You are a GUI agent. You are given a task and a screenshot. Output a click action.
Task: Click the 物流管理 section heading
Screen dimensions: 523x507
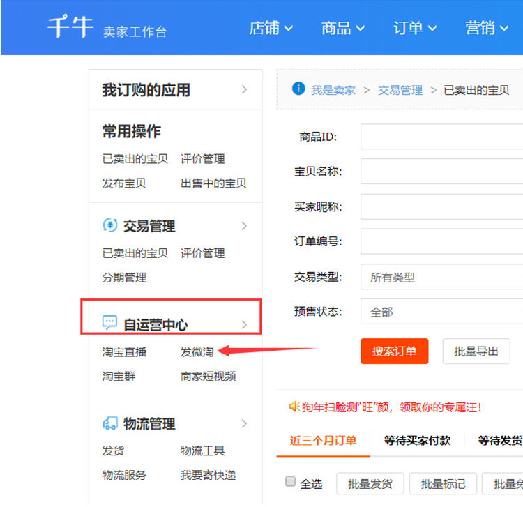pos(149,423)
